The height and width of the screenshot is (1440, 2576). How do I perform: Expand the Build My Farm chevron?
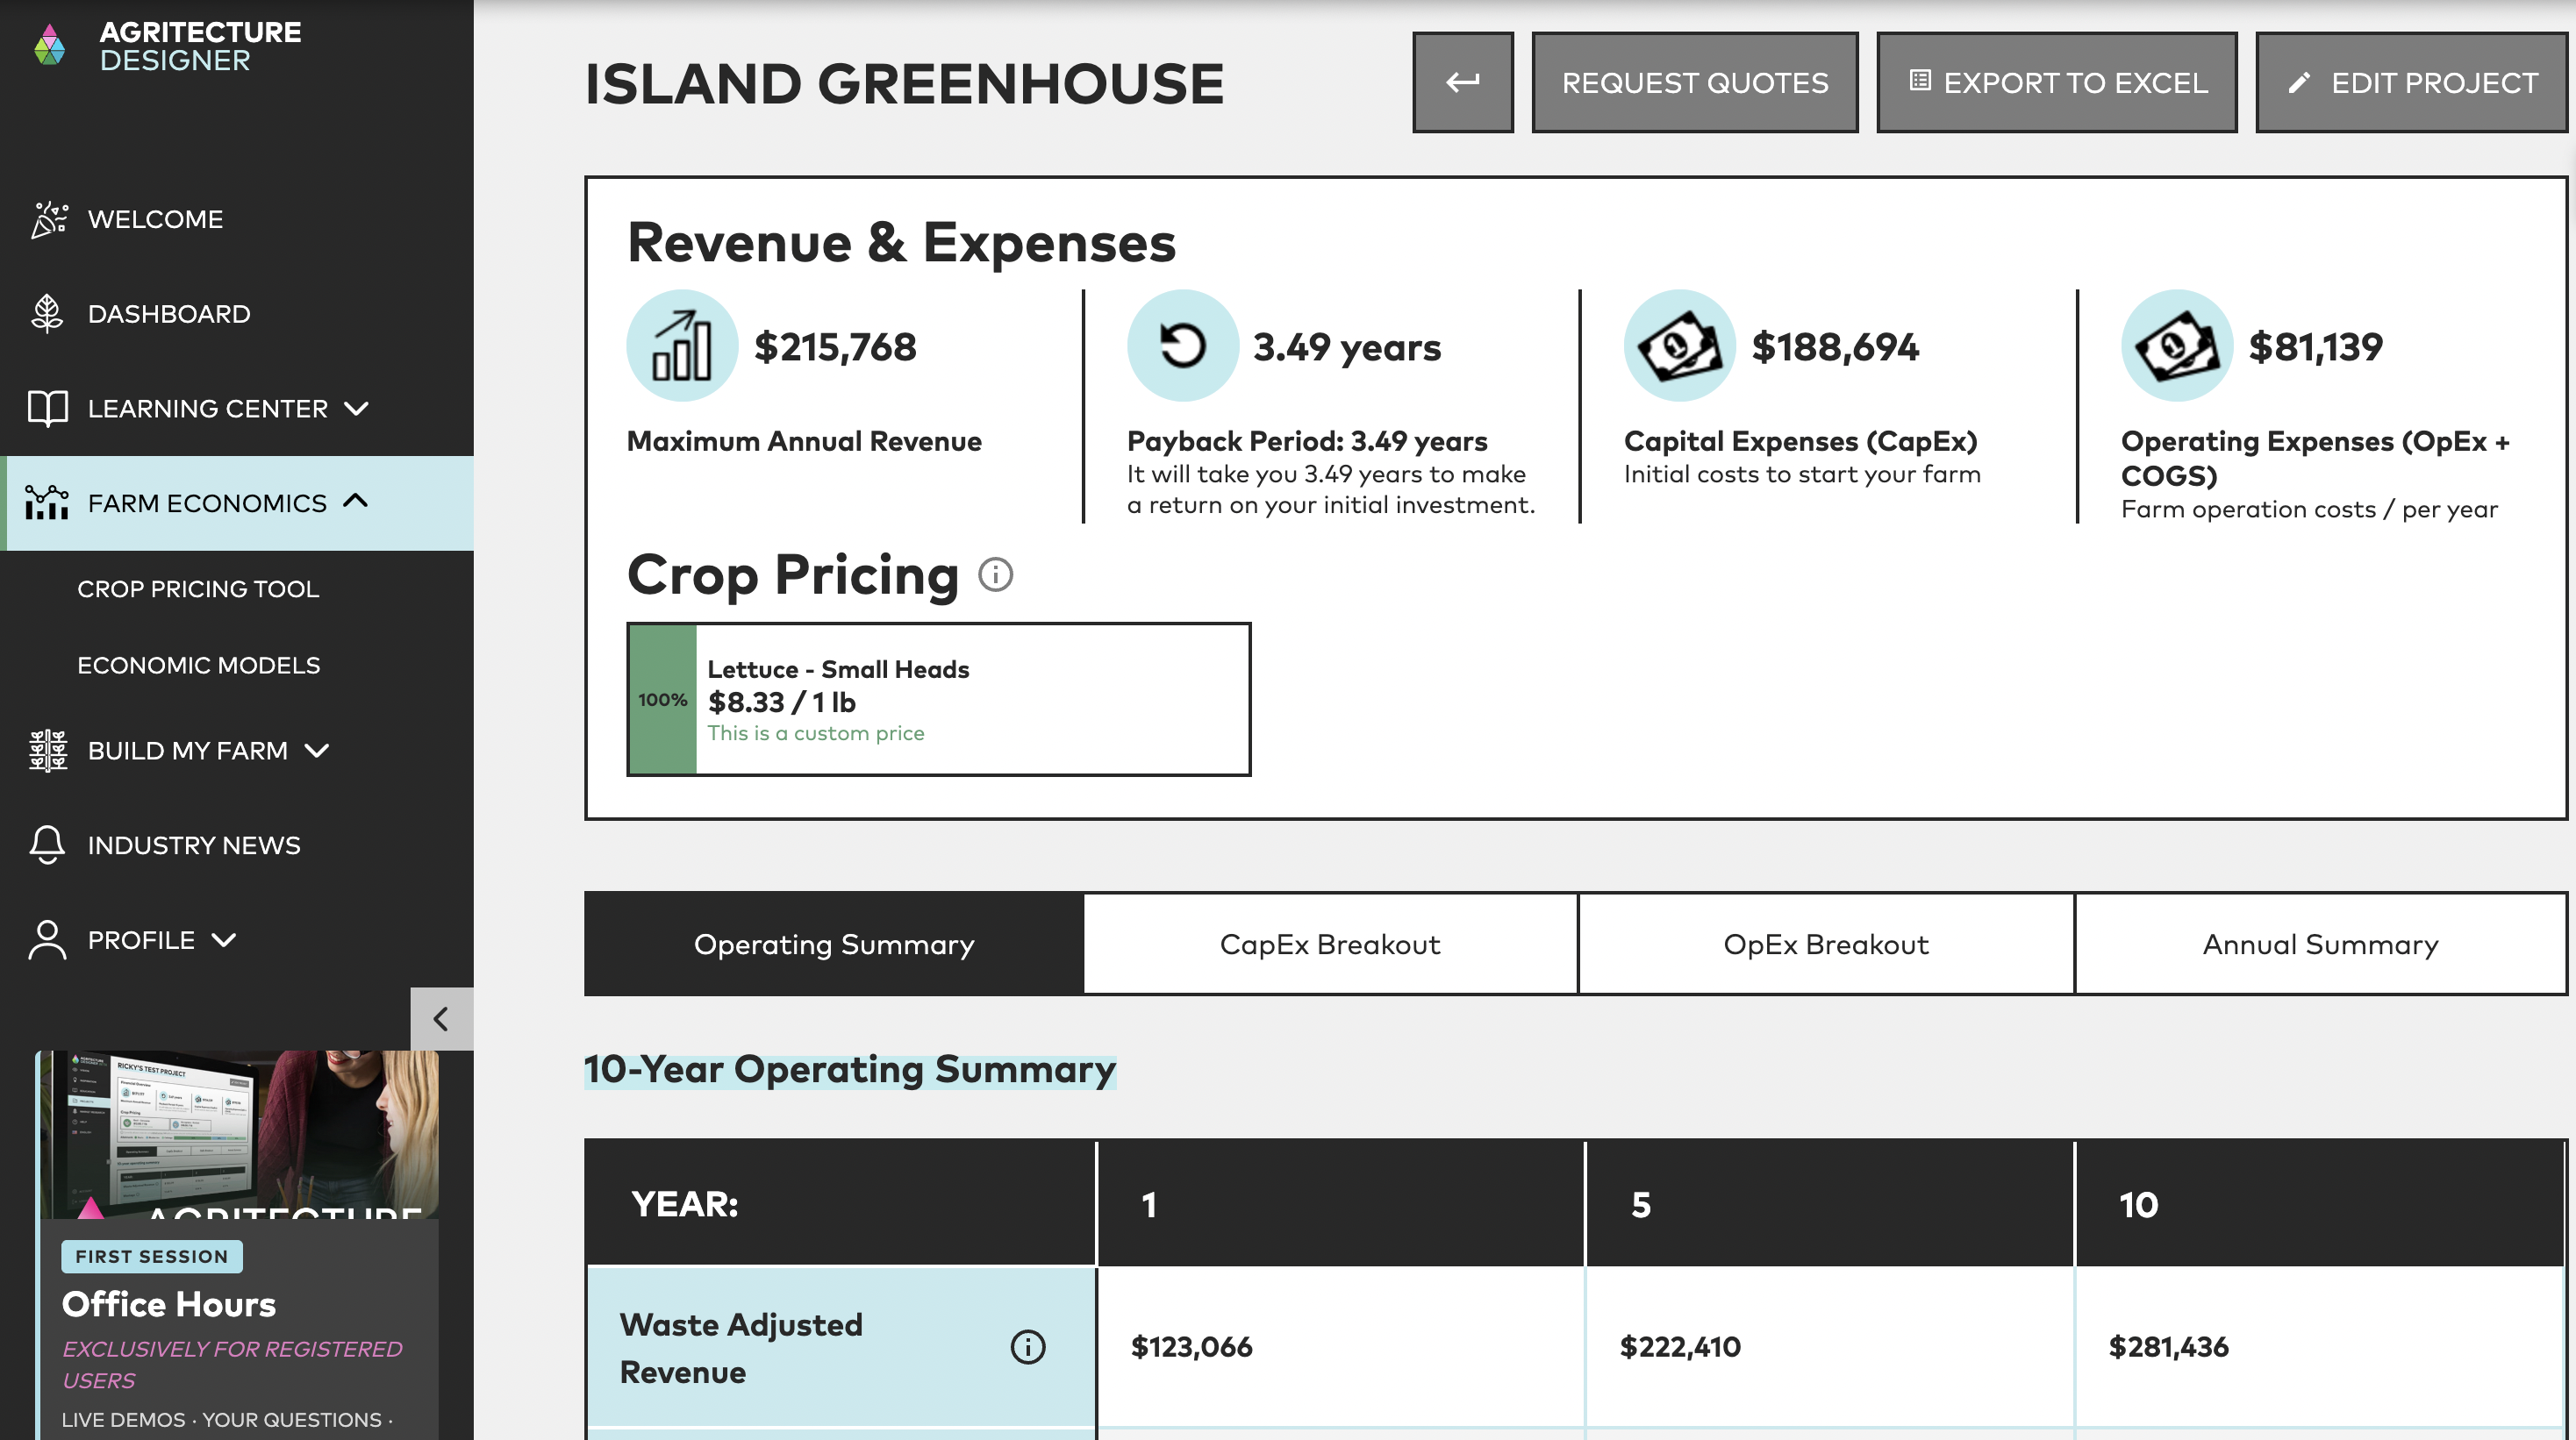(316, 751)
